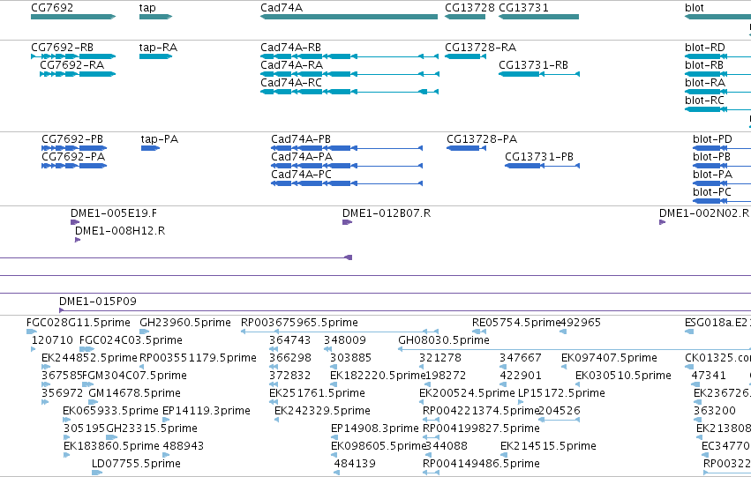Screen dimensions: 751x477
Task: Click EST label 363200
Action: (x=715, y=411)
